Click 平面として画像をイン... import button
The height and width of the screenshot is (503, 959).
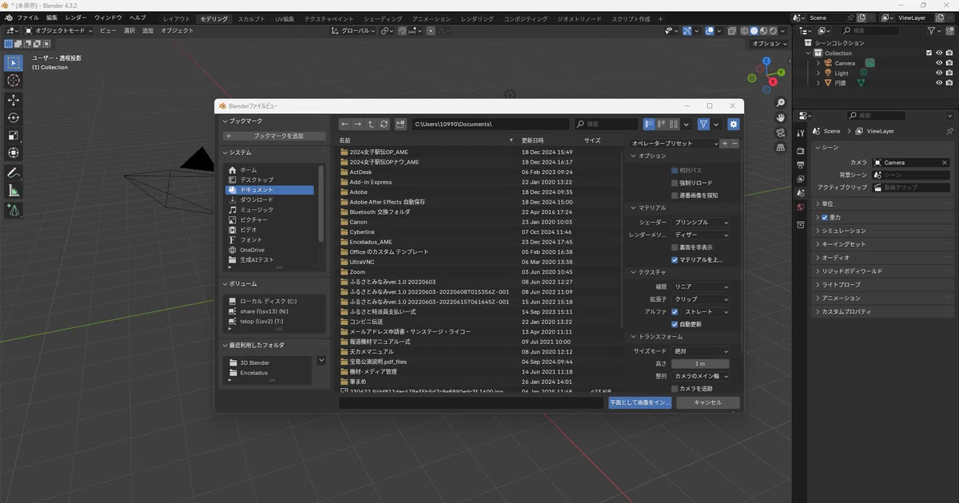pyautogui.click(x=640, y=402)
